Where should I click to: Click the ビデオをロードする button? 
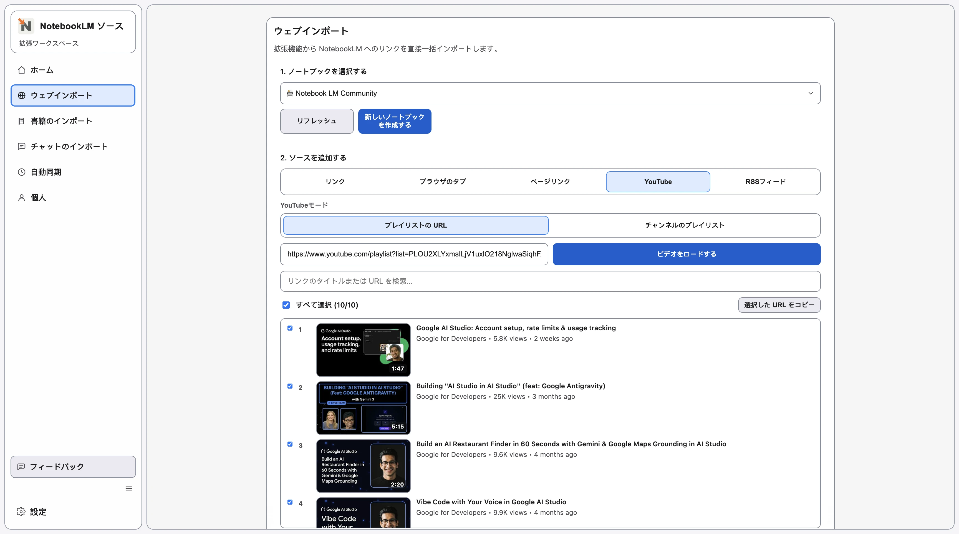686,254
